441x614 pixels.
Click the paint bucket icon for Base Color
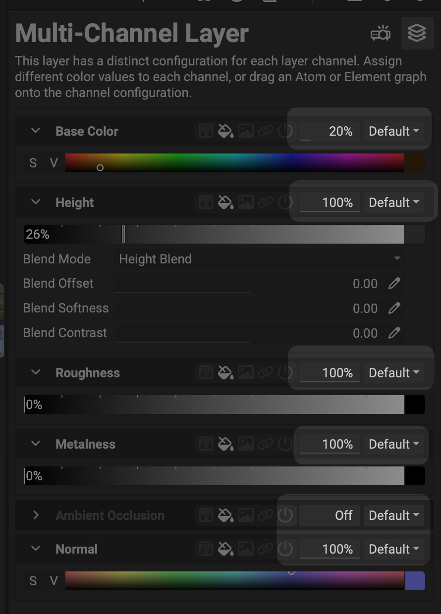[x=225, y=131]
